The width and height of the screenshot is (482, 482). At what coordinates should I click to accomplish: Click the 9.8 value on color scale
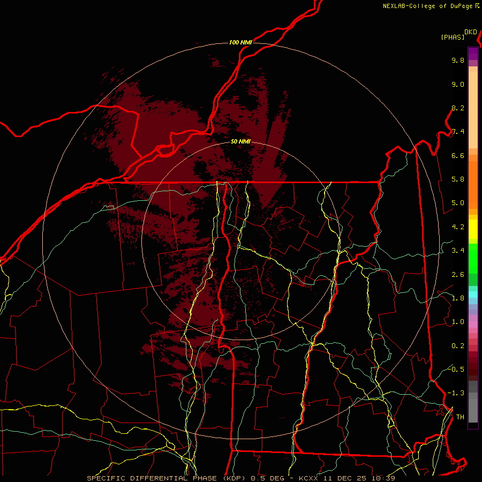458,61
